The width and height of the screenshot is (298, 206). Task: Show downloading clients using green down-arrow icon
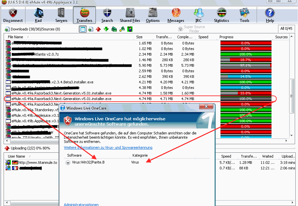[106, 29]
